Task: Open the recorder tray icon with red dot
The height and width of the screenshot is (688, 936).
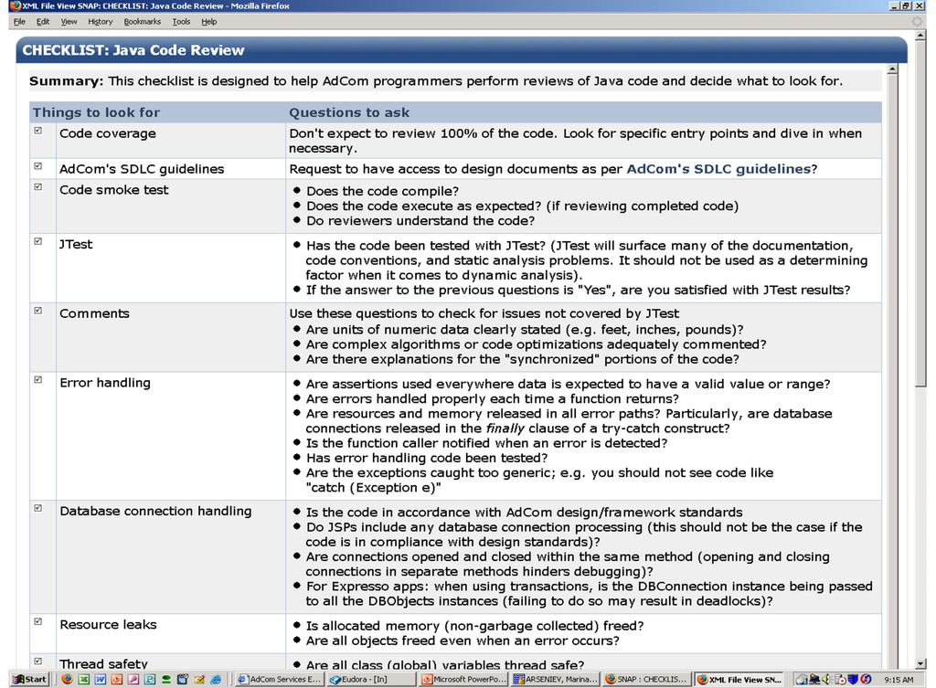Action: click(840, 679)
